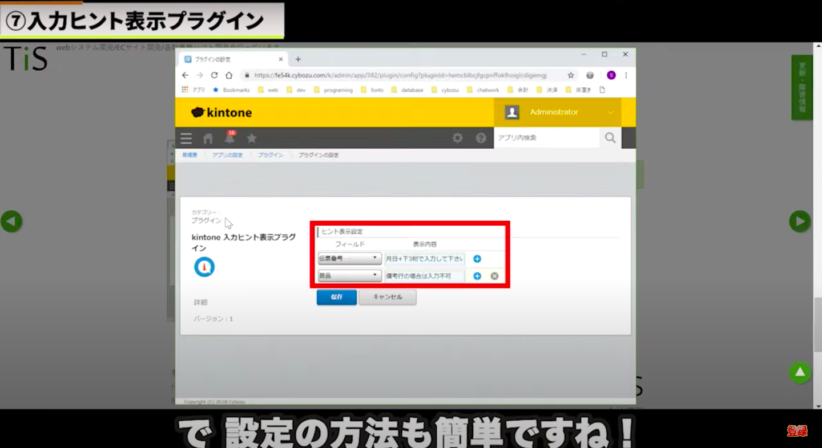This screenshot has width=822, height=448.
Task: Open the second row field dropdown
Action: pyautogui.click(x=349, y=276)
